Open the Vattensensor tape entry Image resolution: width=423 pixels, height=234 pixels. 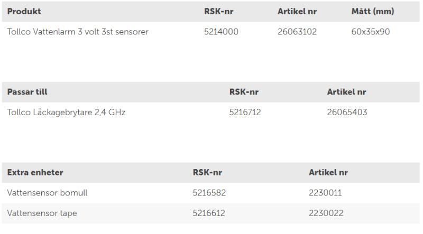(x=42, y=213)
